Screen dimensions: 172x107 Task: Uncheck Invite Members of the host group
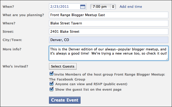[x=51, y=73]
